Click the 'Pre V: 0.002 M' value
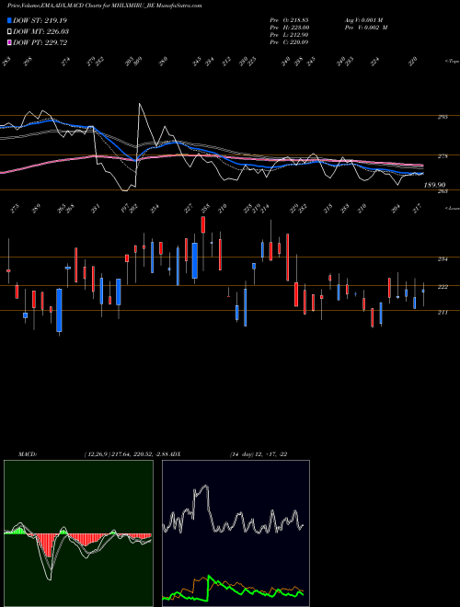The height and width of the screenshot is (607, 460). point(366,27)
